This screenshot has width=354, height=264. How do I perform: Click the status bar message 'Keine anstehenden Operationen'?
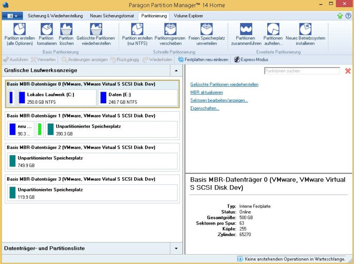click(295, 259)
